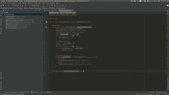This screenshot has height=95, width=169.
Task: Open the Gradle Console panel
Action: pyautogui.click(x=161, y=92)
